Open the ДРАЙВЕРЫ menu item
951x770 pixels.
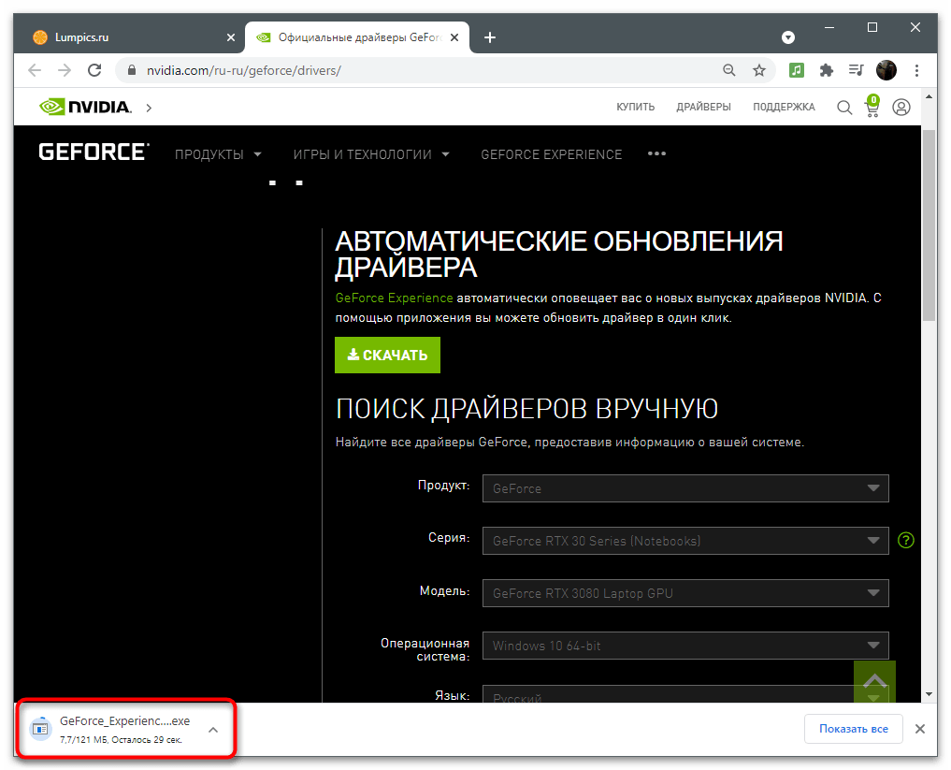point(703,107)
